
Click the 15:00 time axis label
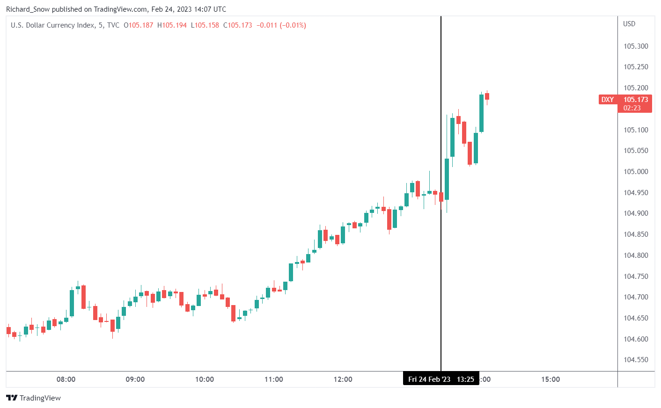tap(551, 379)
